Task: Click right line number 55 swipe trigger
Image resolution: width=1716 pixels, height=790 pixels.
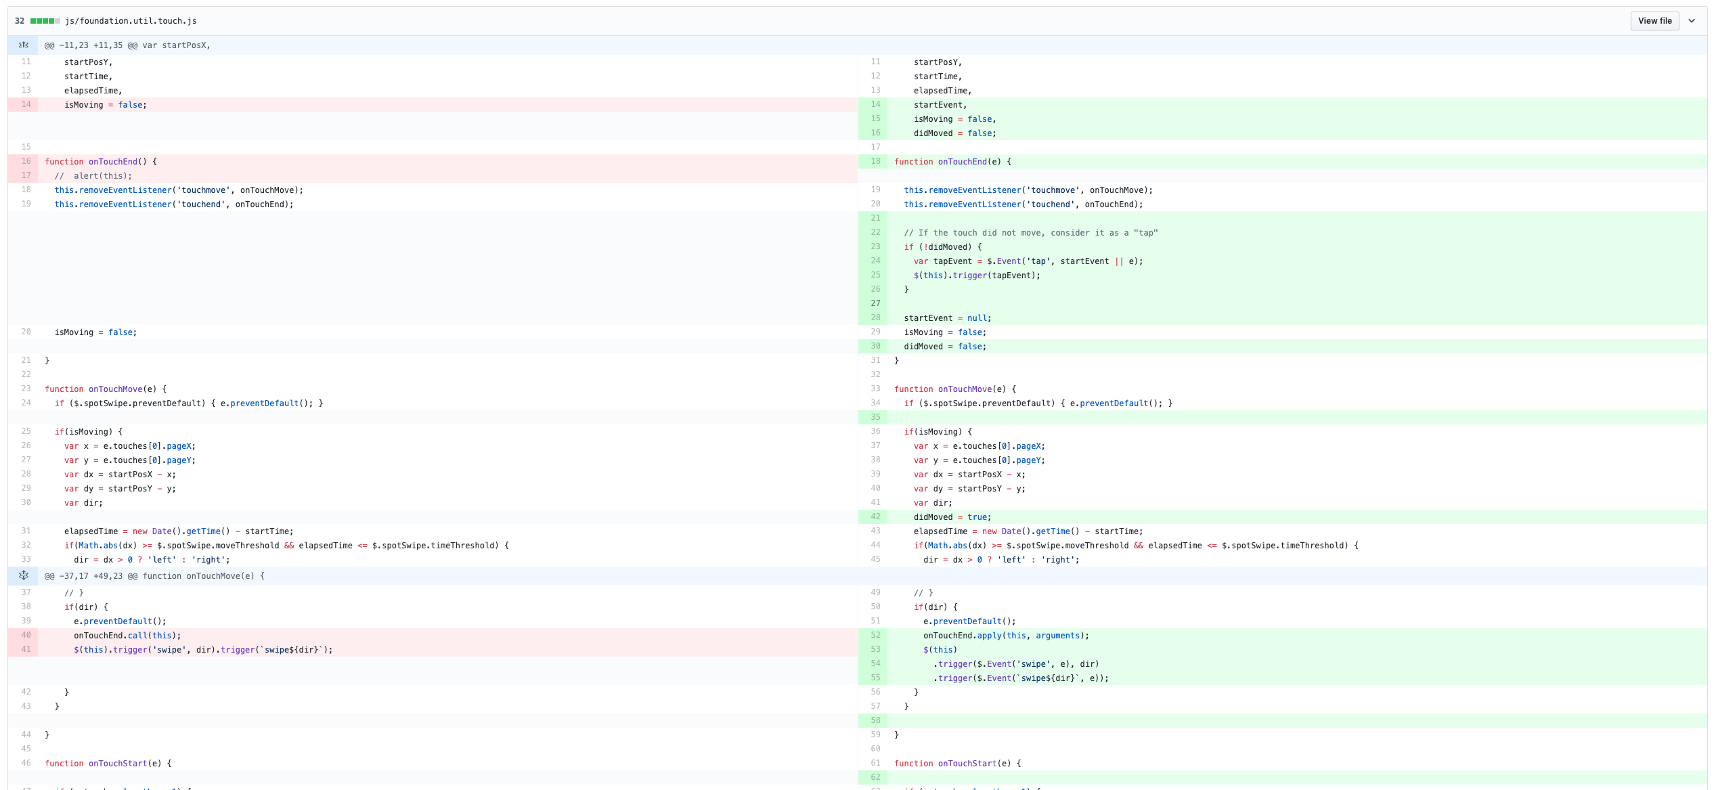Action: 875,678
